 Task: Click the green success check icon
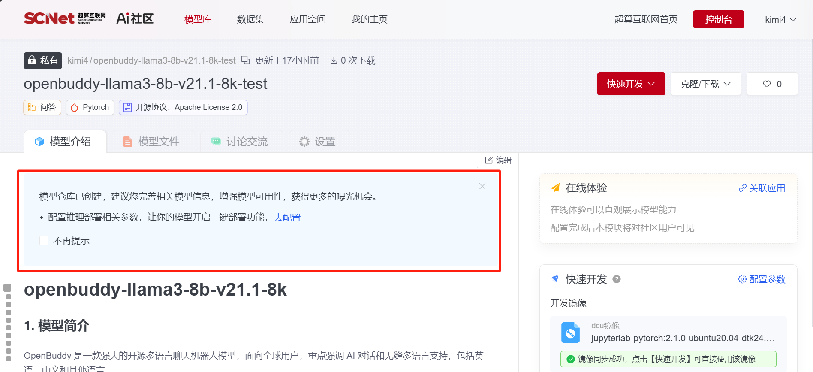[x=570, y=359]
